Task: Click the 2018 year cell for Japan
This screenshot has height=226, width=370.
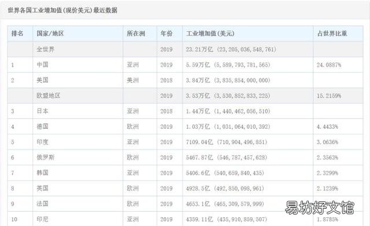Action: click(166, 111)
